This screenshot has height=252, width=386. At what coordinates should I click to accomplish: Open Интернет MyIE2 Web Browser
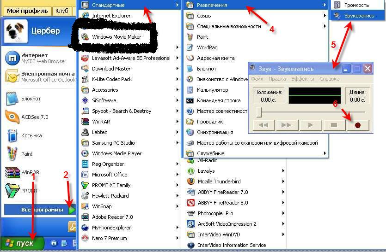pos(39,58)
